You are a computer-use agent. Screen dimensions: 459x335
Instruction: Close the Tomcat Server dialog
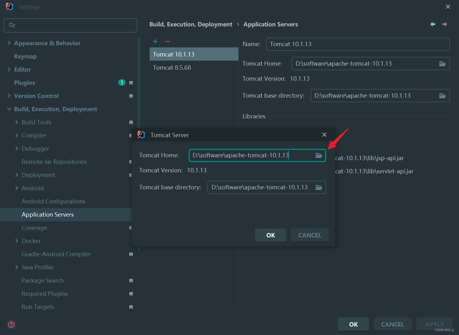tap(324, 135)
